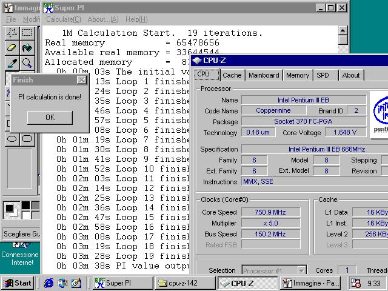Open the About tab in CPU-Z
Image resolution: width=388 pixels, height=291 pixels.
351,75
